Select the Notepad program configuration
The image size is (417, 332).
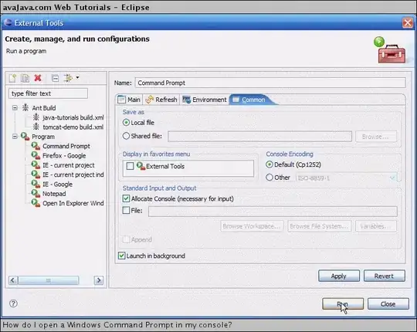54,194
